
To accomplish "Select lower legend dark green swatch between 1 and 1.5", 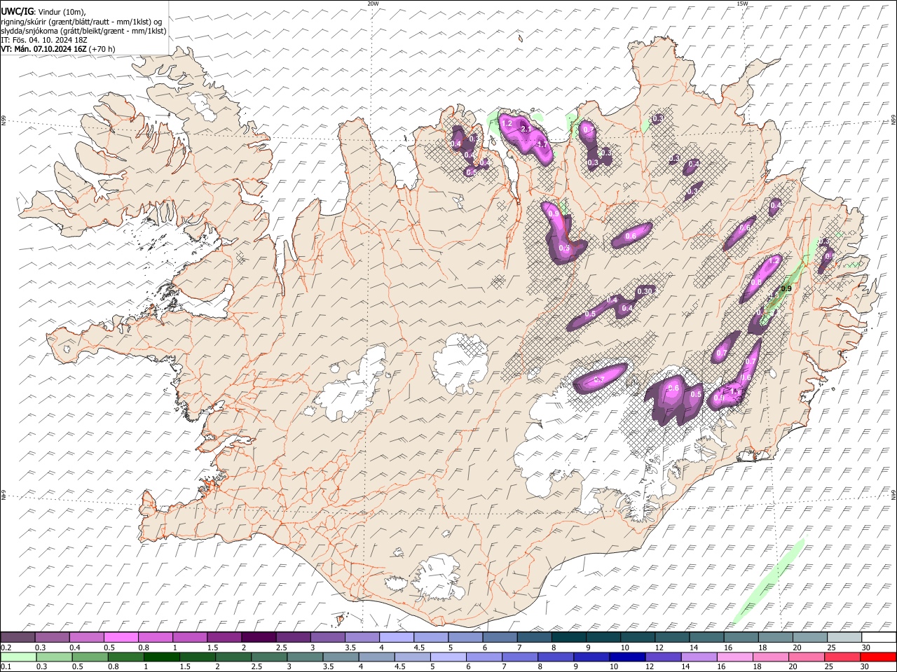I will point(161,657).
